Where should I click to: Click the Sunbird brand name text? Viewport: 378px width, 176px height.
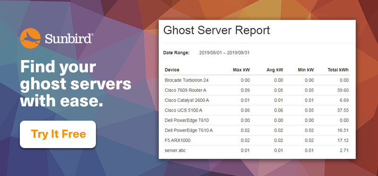coord(69,39)
